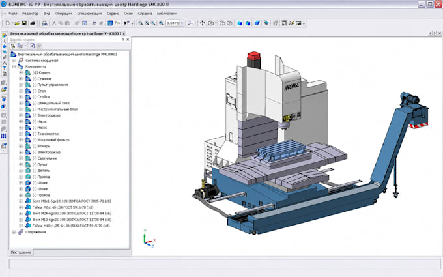The image size is (443, 277).
Task: Click the command line field at the bottom
Action: click(x=225, y=264)
